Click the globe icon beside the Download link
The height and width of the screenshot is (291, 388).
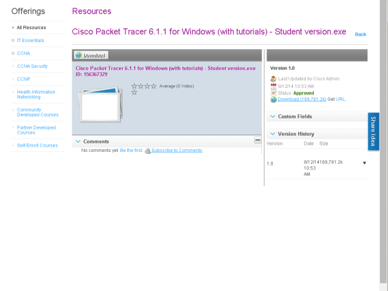[274, 100]
